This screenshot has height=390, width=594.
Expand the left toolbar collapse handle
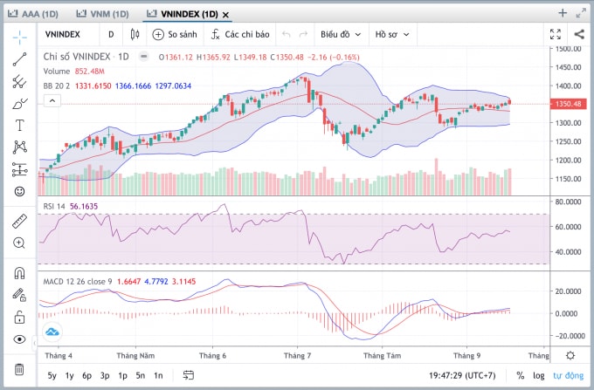pos(34,343)
